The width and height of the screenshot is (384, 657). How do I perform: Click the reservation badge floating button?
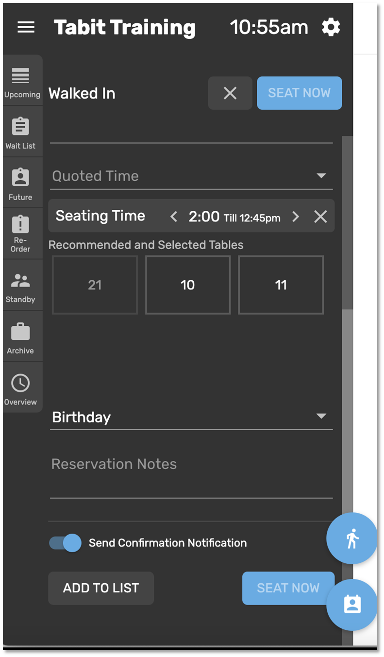352,605
